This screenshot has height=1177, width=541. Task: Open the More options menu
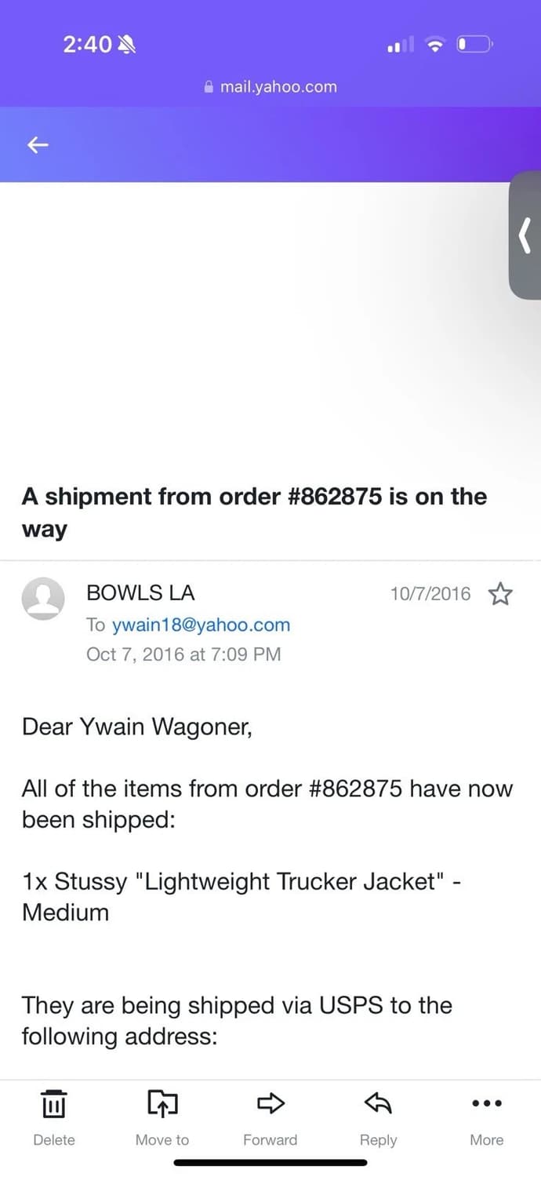(x=486, y=1105)
